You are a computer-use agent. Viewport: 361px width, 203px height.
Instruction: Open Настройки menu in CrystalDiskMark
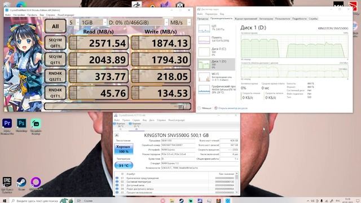pos(19,15)
